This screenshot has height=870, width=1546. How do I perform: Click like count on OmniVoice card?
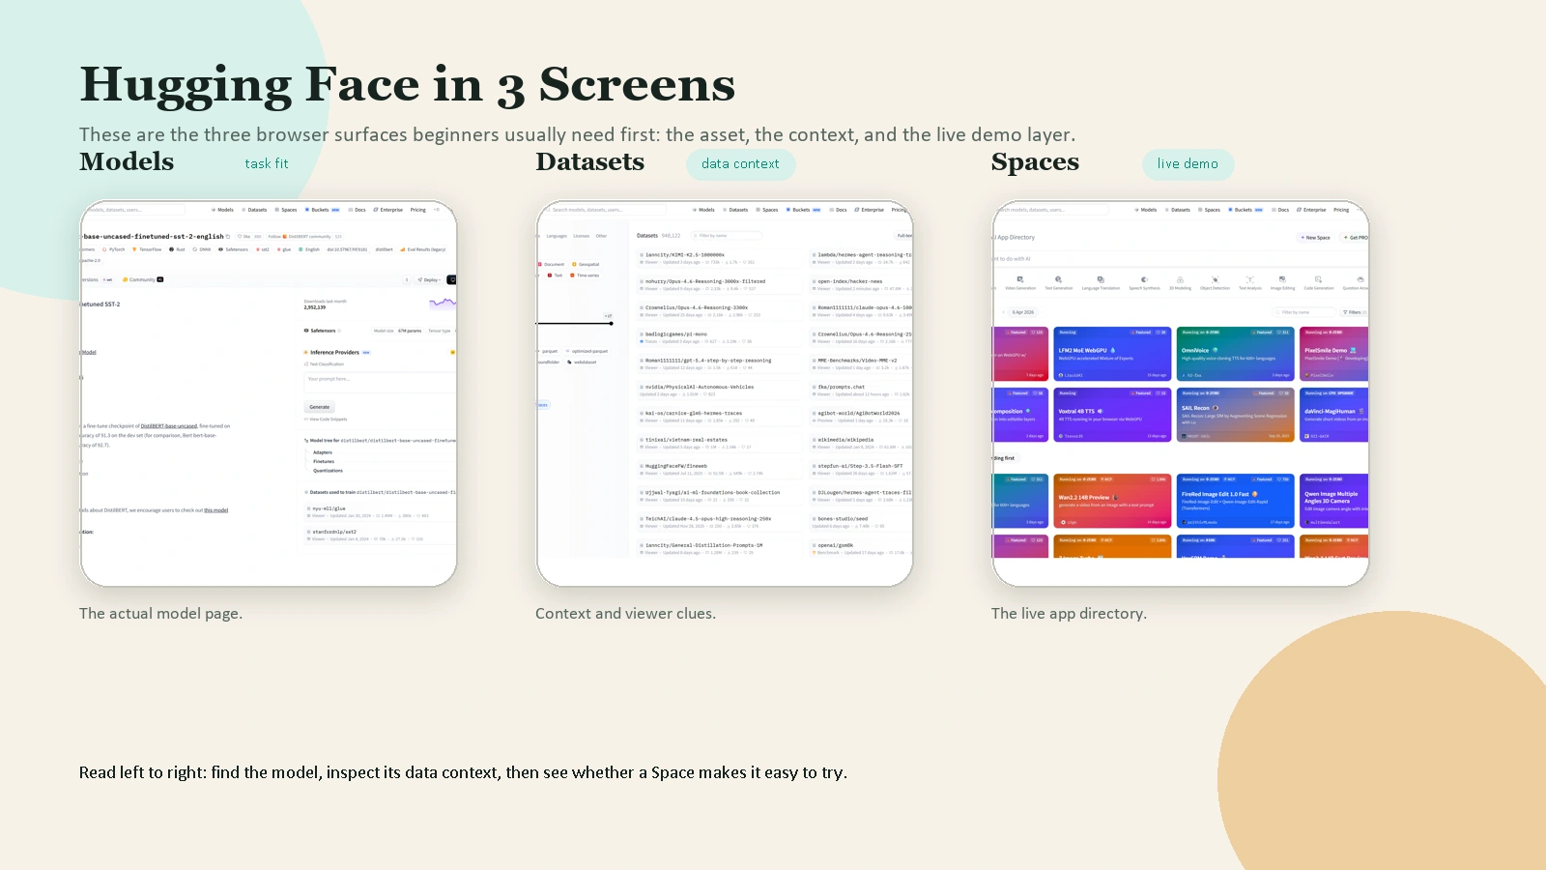coord(1281,332)
